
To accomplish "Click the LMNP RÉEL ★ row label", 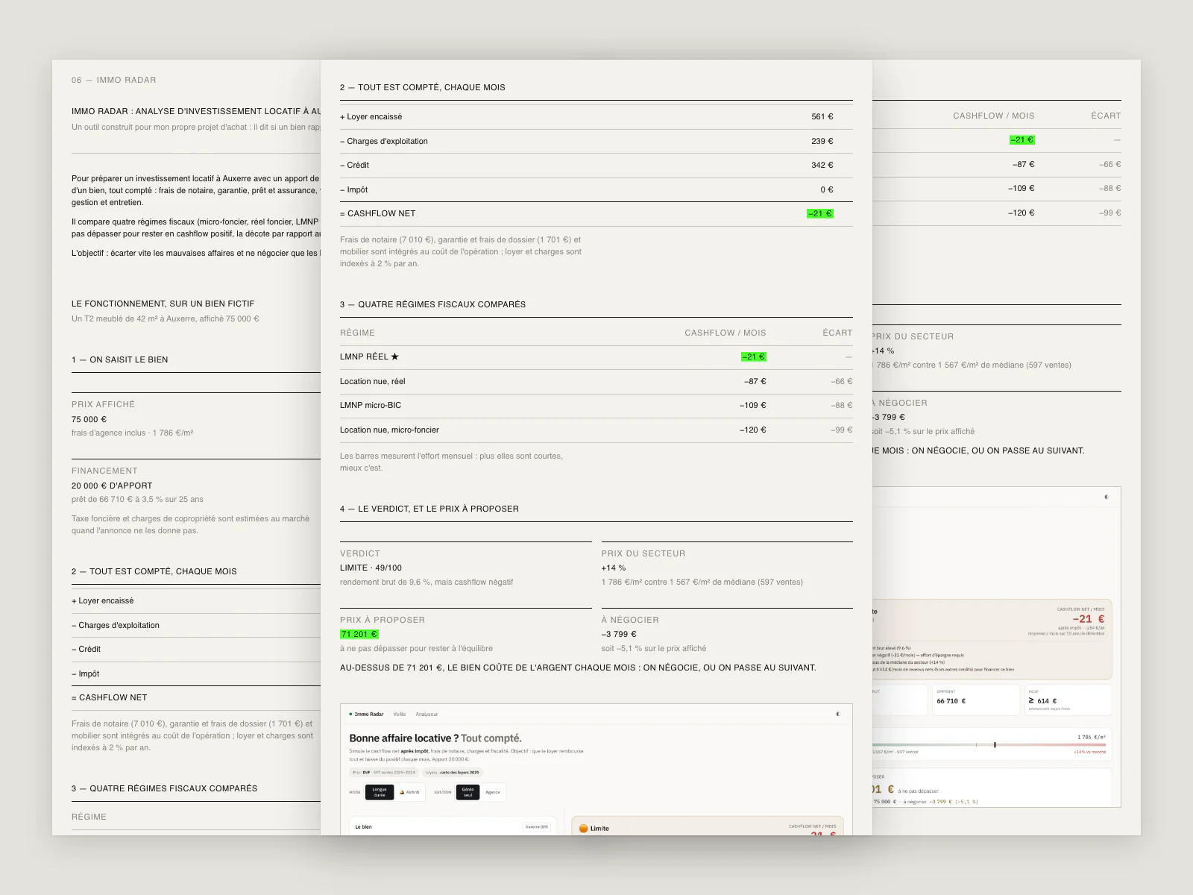I will click(369, 357).
